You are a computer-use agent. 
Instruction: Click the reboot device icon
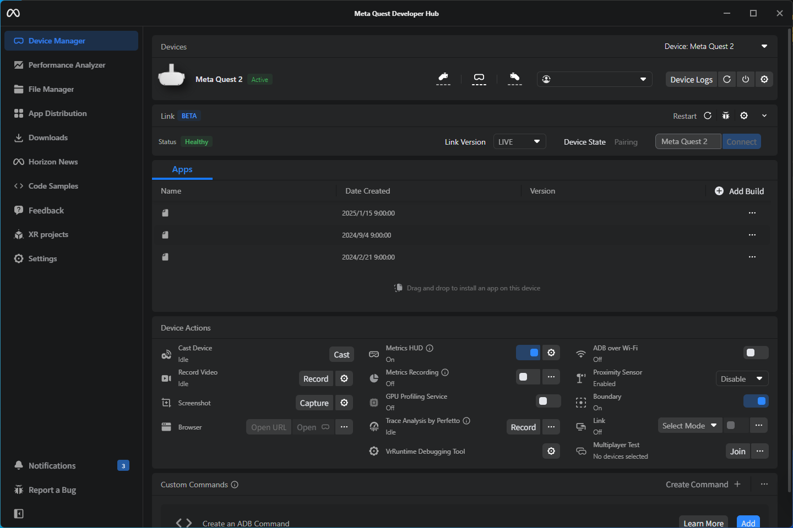(727, 79)
